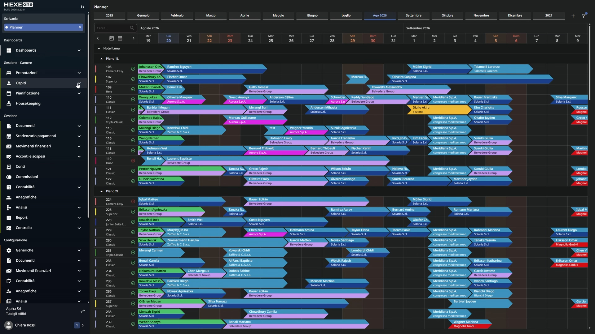Go to next dates with right arrow
The image size is (595, 334).
click(134, 38)
